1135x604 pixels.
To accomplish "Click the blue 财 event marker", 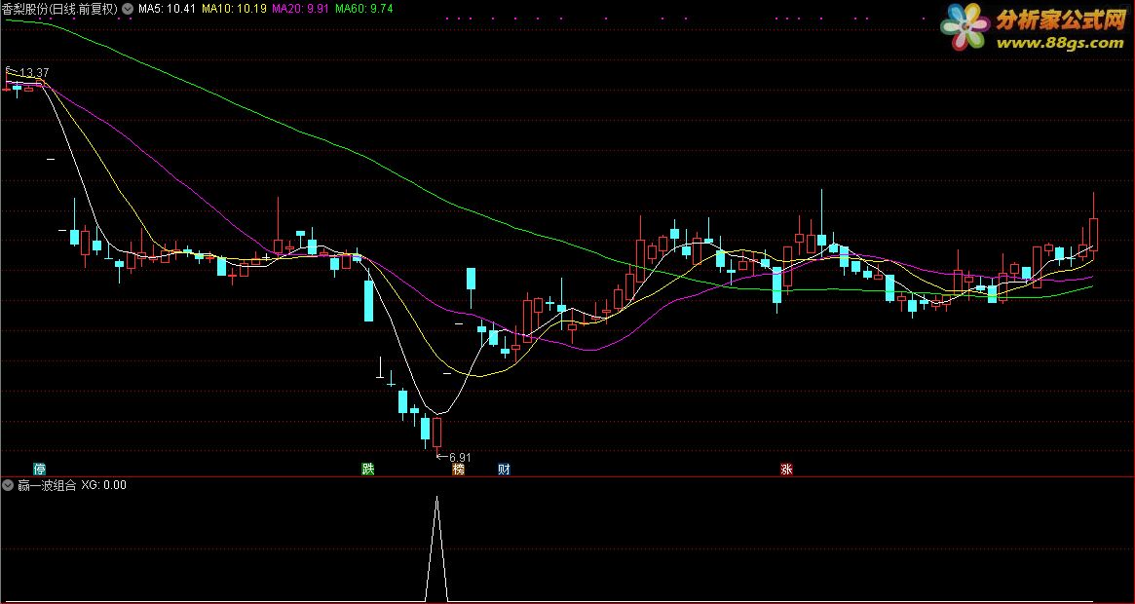I will click(x=505, y=470).
